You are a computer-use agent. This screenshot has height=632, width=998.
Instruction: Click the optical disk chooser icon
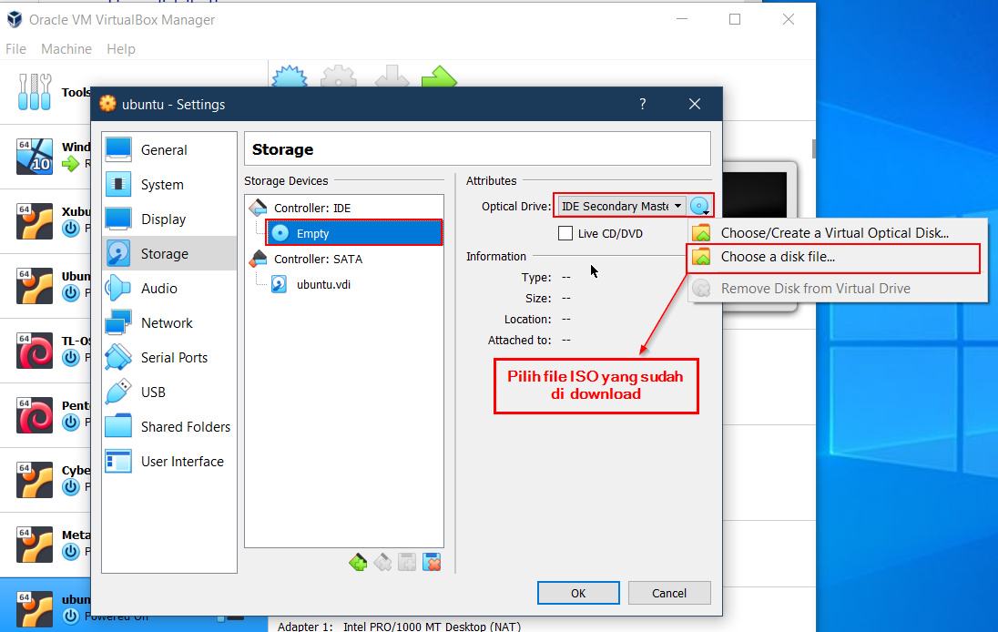tap(699, 207)
